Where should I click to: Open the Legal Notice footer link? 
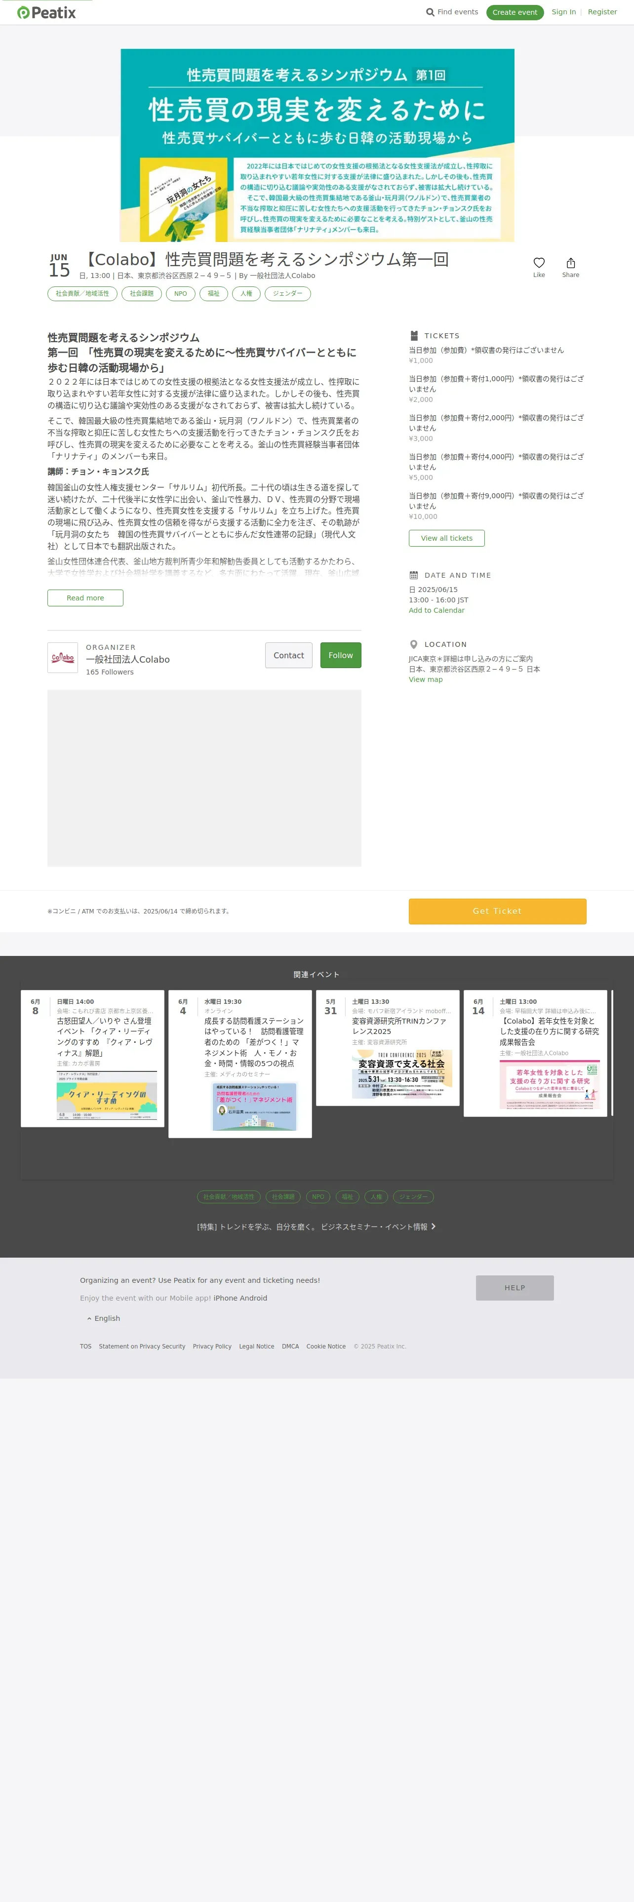(x=257, y=1346)
